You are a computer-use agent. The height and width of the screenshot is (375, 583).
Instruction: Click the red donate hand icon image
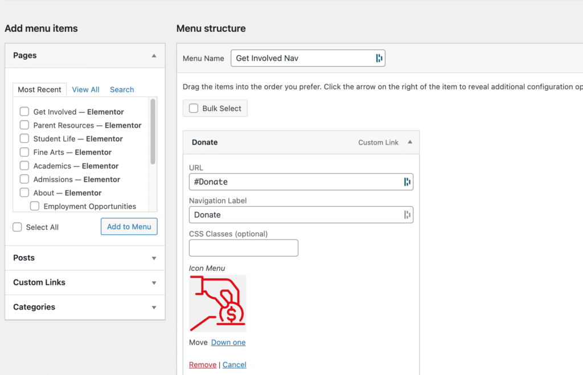[x=217, y=303]
